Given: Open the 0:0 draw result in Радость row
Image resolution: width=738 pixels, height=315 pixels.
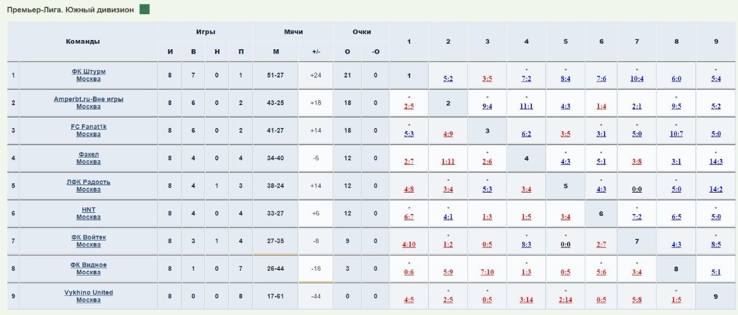Looking at the screenshot, I should (x=637, y=189).
